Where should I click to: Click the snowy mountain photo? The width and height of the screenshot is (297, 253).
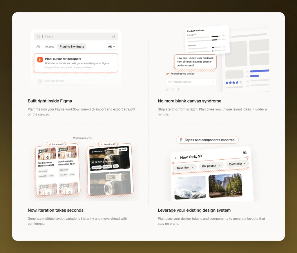pyautogui.click(x=190, y=188)
